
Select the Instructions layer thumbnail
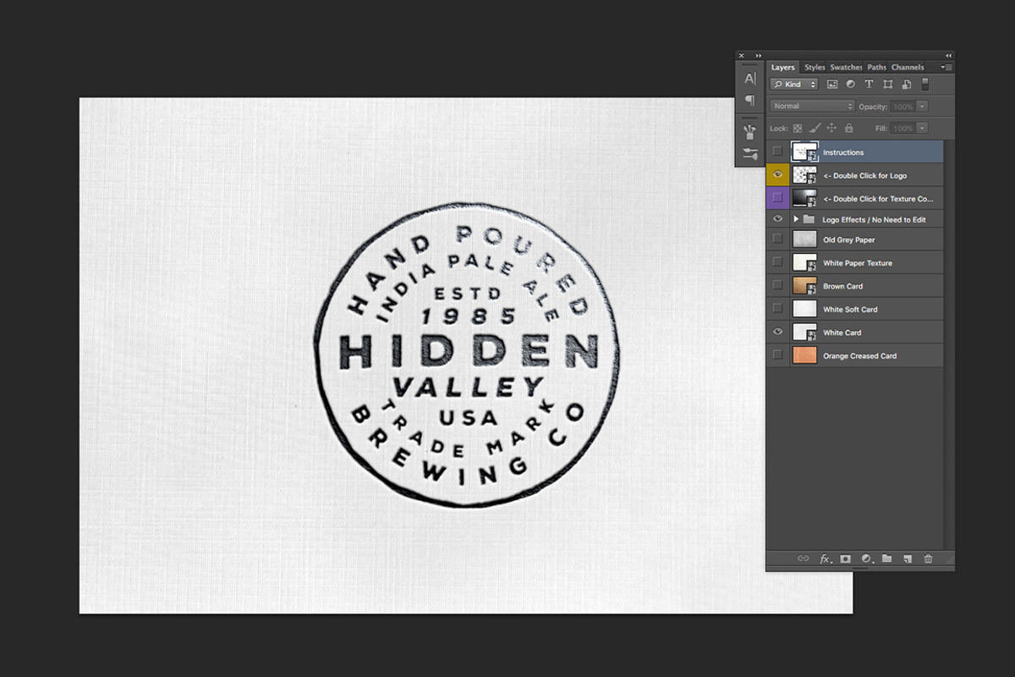[x=804, y=151]
